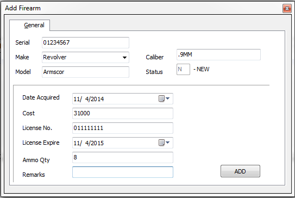Select the Date Acquired date text
295x198 pixels.
tap(89, 99)
